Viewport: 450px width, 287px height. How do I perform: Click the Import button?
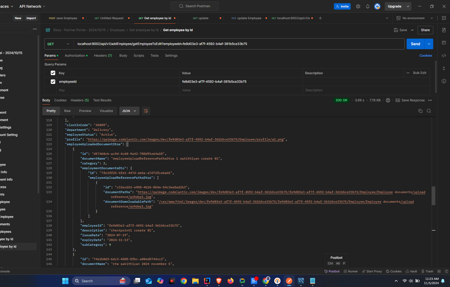pos(31,18)
